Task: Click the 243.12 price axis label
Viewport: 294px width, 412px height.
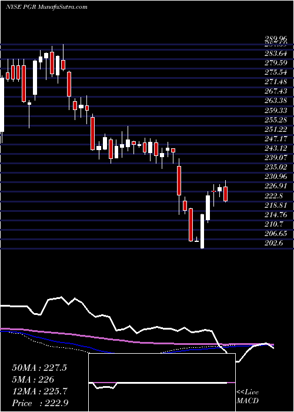Action: [276, 148]
